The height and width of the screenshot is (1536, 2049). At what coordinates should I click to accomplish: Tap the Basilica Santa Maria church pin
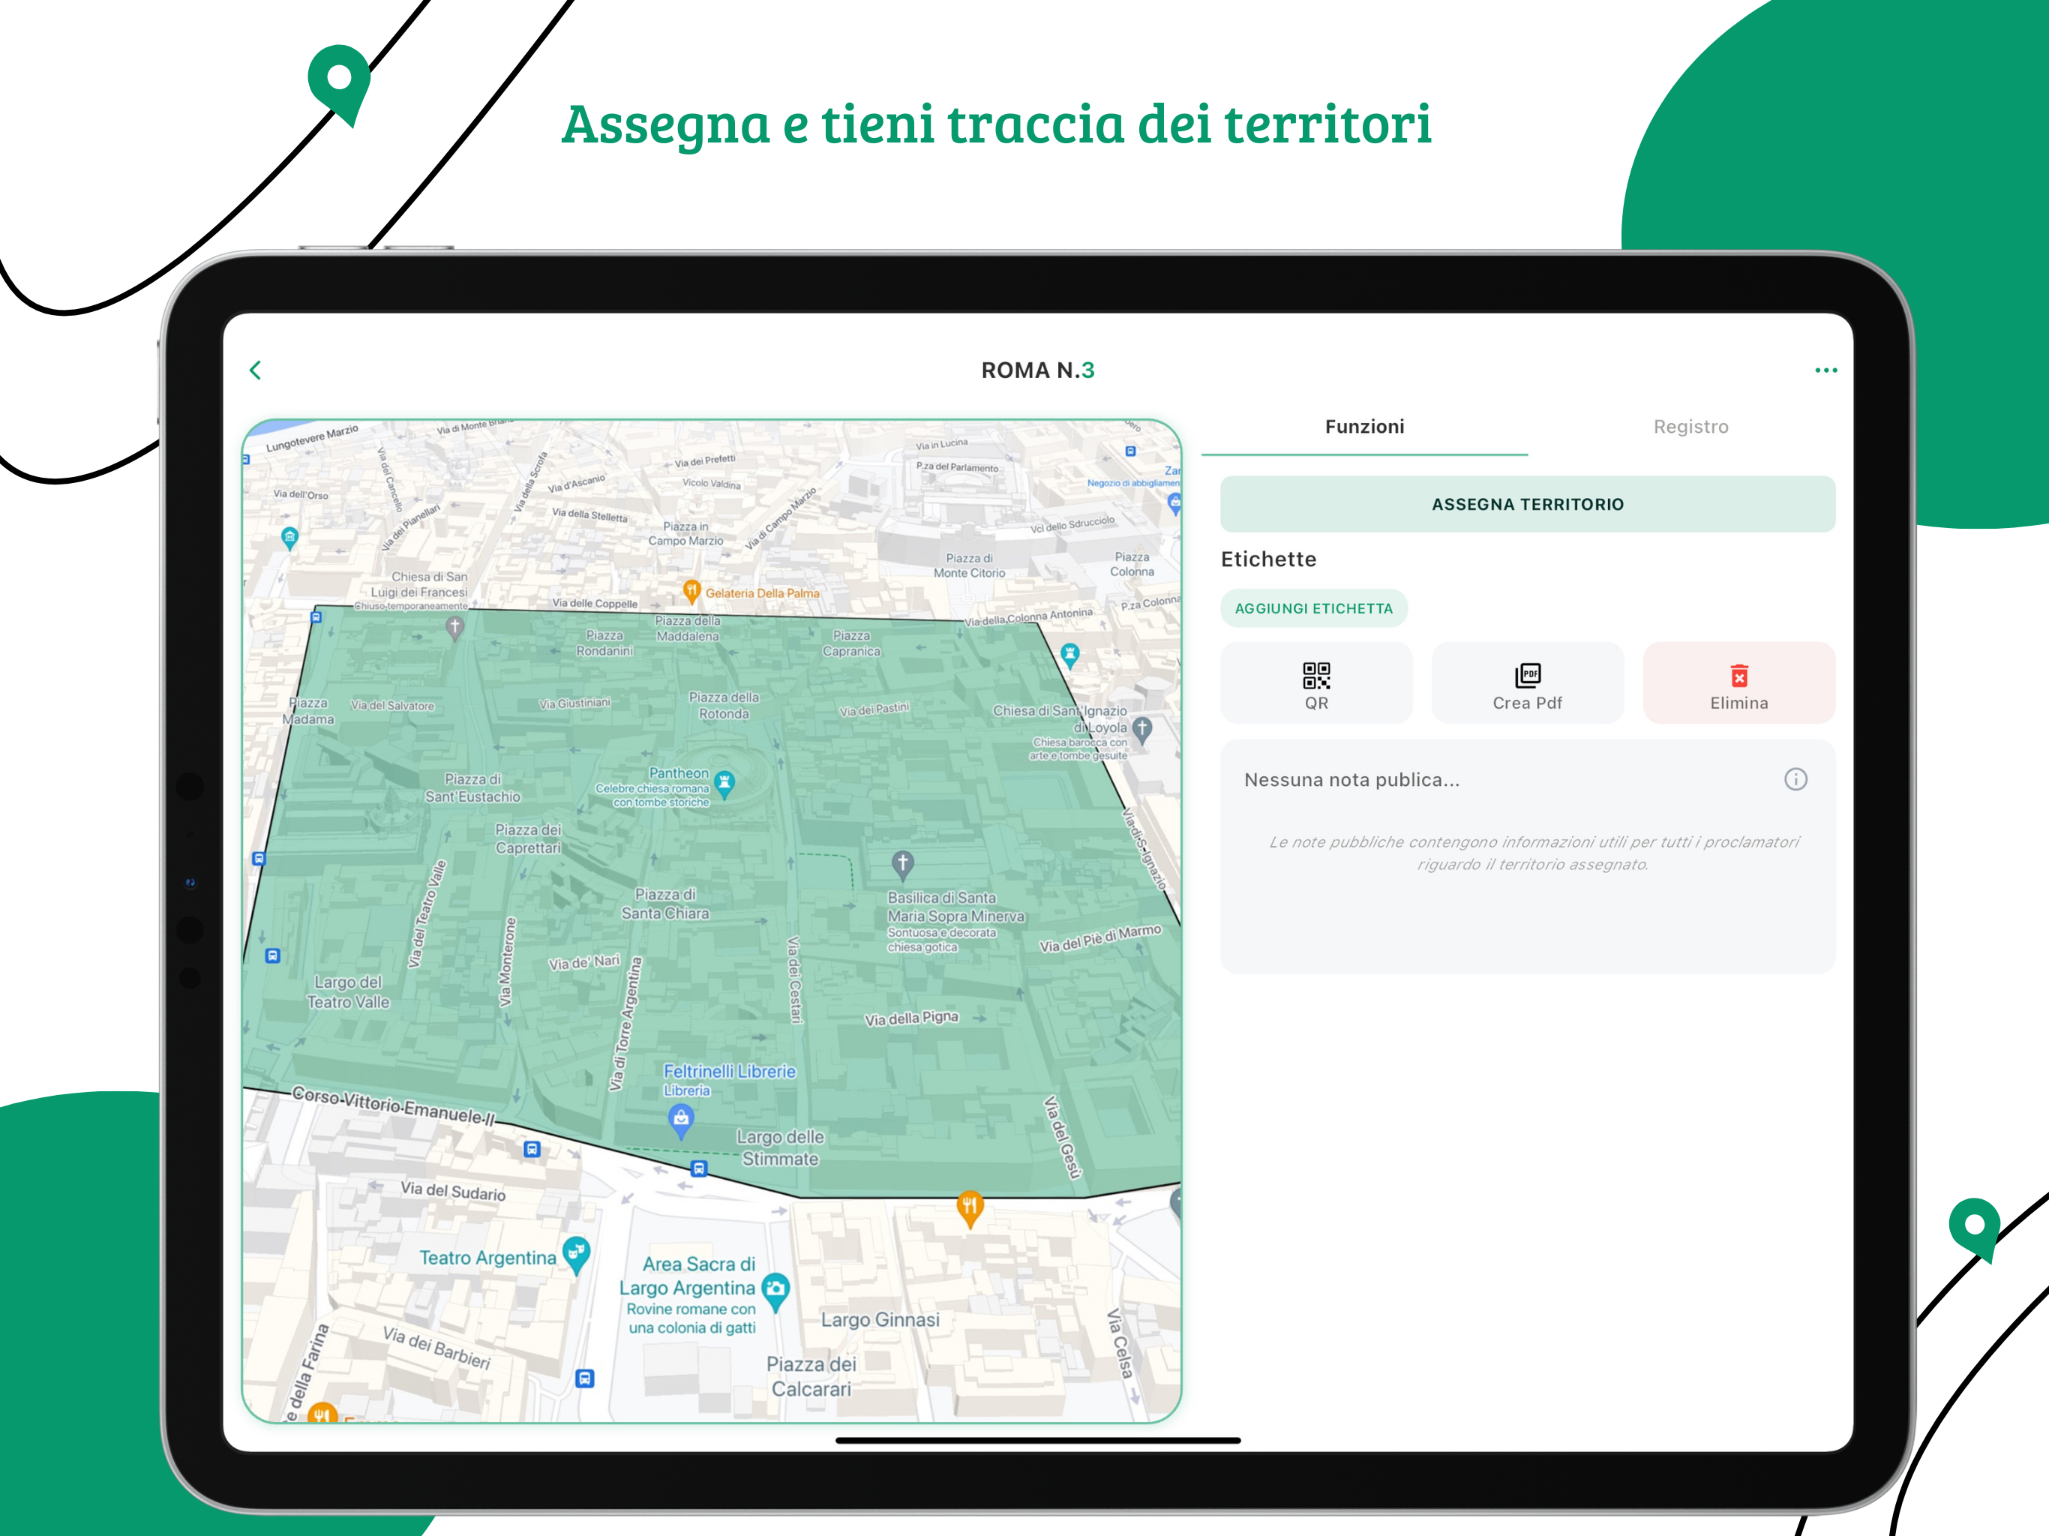point(902,863)
